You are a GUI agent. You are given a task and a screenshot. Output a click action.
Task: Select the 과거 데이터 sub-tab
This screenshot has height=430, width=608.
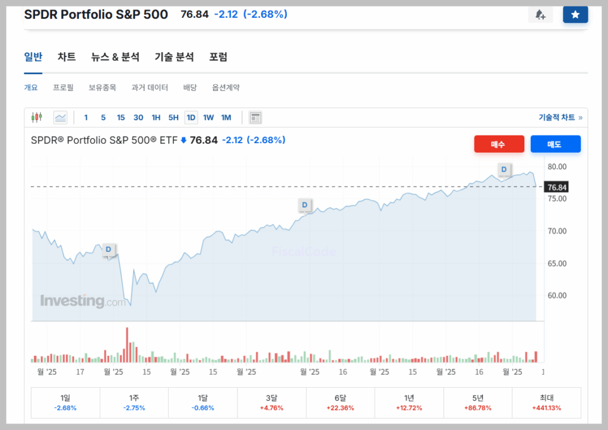(x=150, y=87)
